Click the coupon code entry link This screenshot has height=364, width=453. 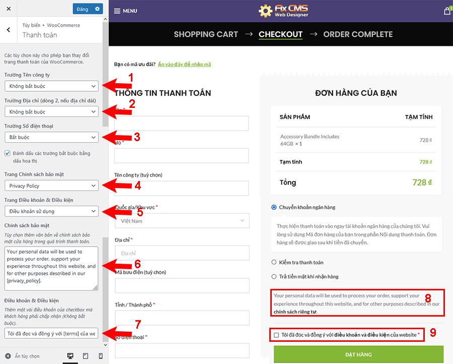(184, 65)
